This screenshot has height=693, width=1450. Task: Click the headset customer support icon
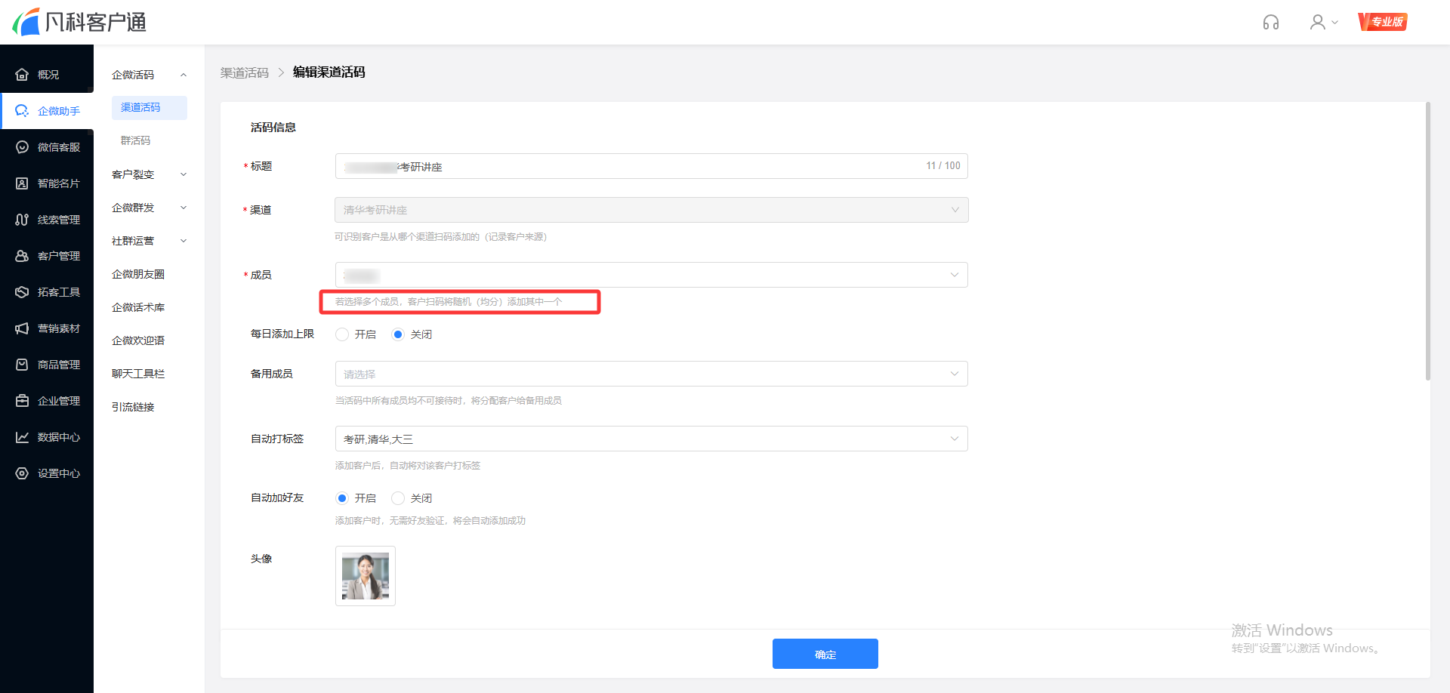point(1271,23)
